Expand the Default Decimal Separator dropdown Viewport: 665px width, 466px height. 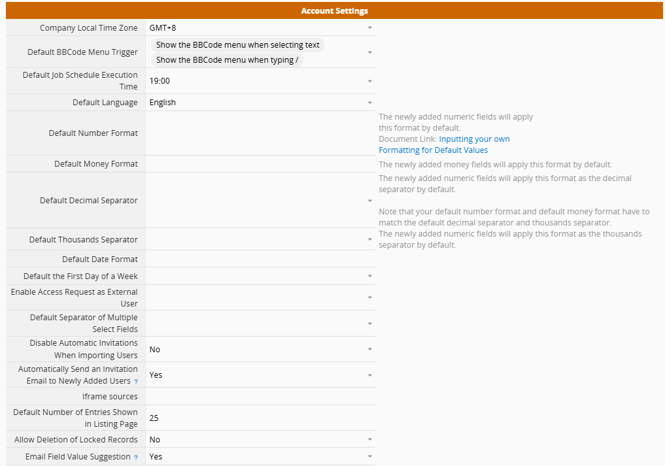coord(260,201)
